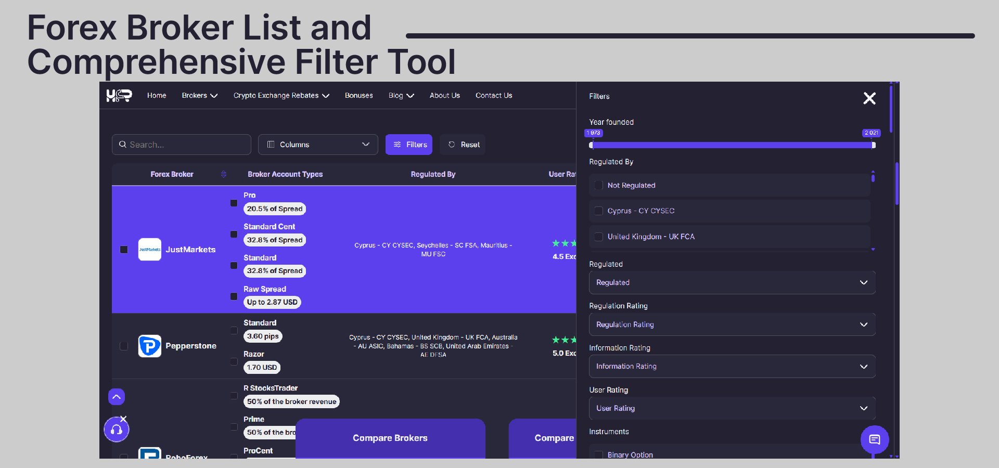Image resolution: width=999 pixels, height=468 pixels.
Task: Click the Pepperstone star rating
Action: click(x=564, y=340)
